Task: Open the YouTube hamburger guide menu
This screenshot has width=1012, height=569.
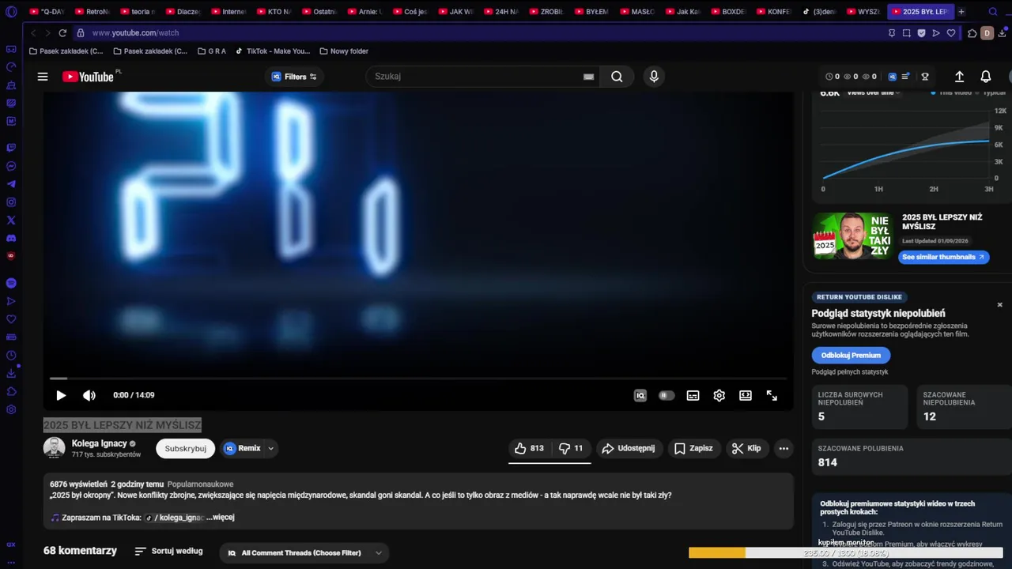Action: [43, 77]
